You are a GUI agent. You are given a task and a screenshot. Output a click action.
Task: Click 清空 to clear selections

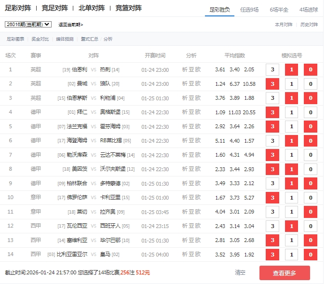click(240, 272)
